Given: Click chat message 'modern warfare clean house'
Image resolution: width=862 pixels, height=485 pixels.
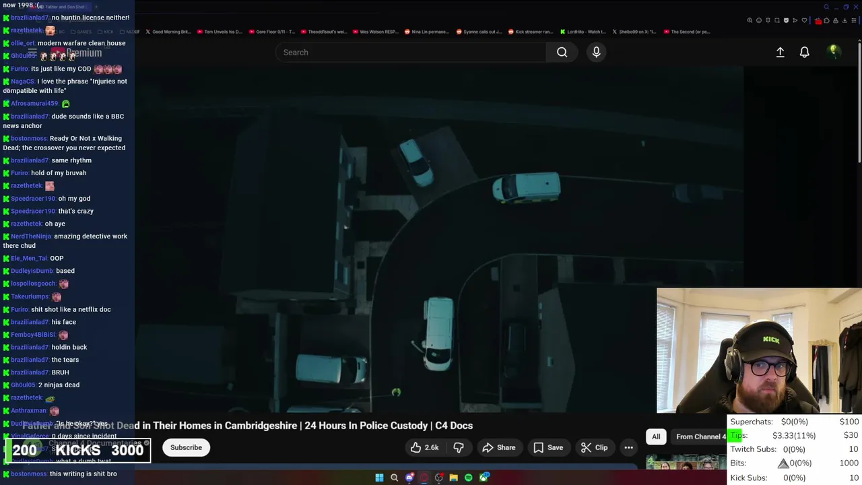Looking at the screenshot, I should pos(81,43).
